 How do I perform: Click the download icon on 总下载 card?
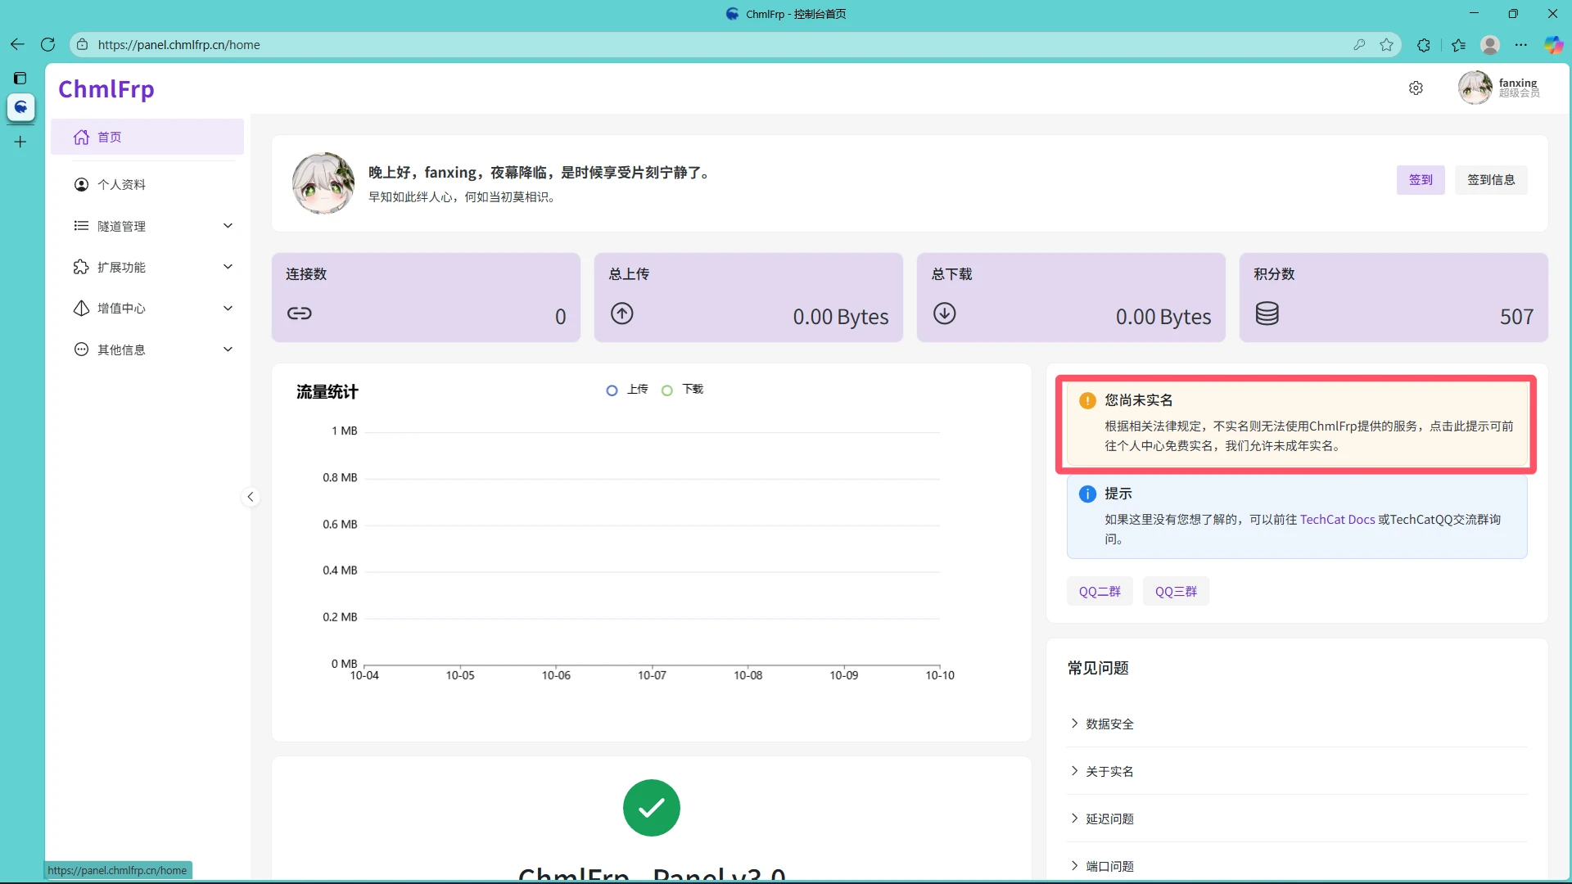[x=945, y=313]
